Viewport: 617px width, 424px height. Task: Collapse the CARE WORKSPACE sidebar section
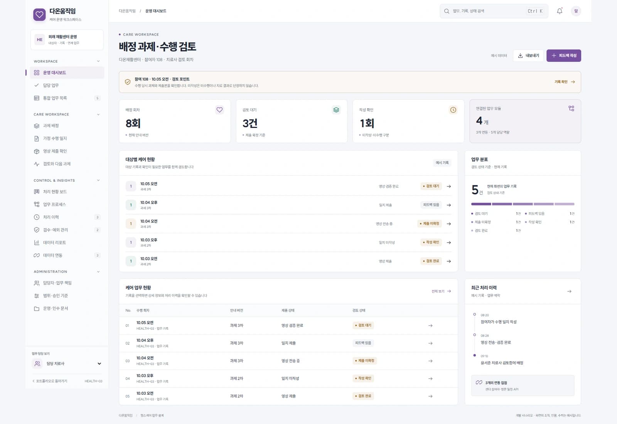[x=98, y=114]
